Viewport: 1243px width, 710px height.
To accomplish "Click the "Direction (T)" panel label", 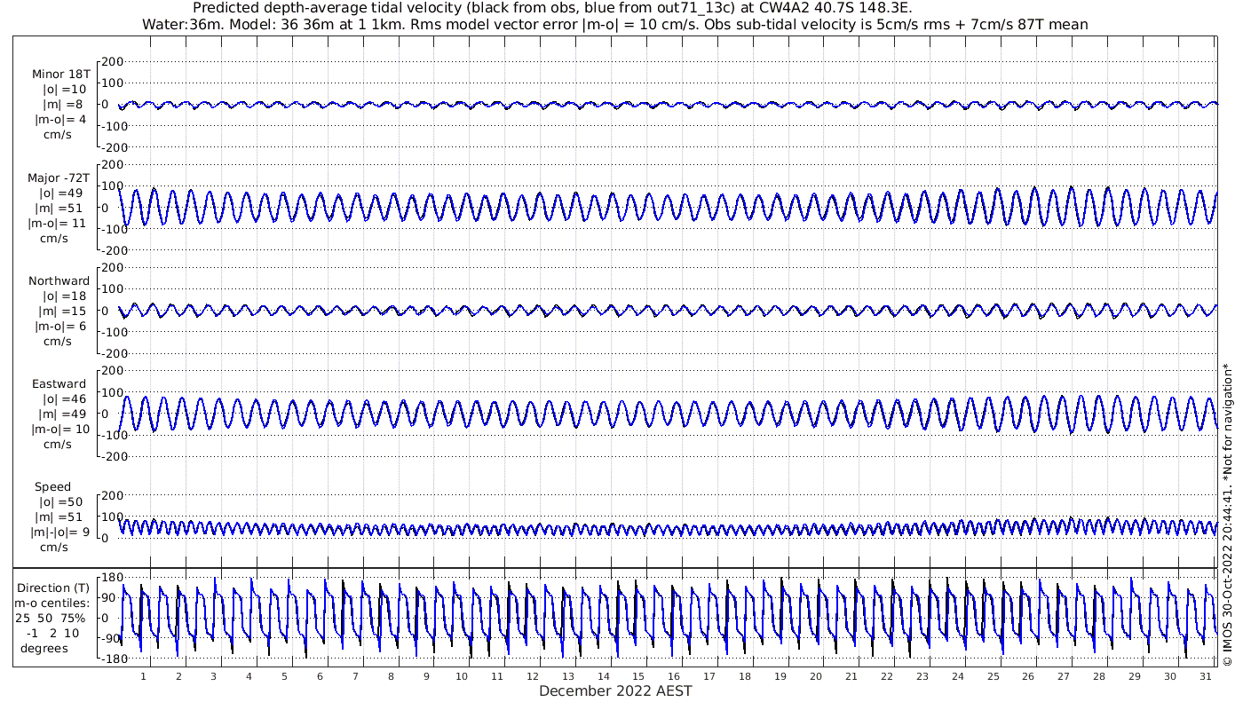I will click(54, 588).
